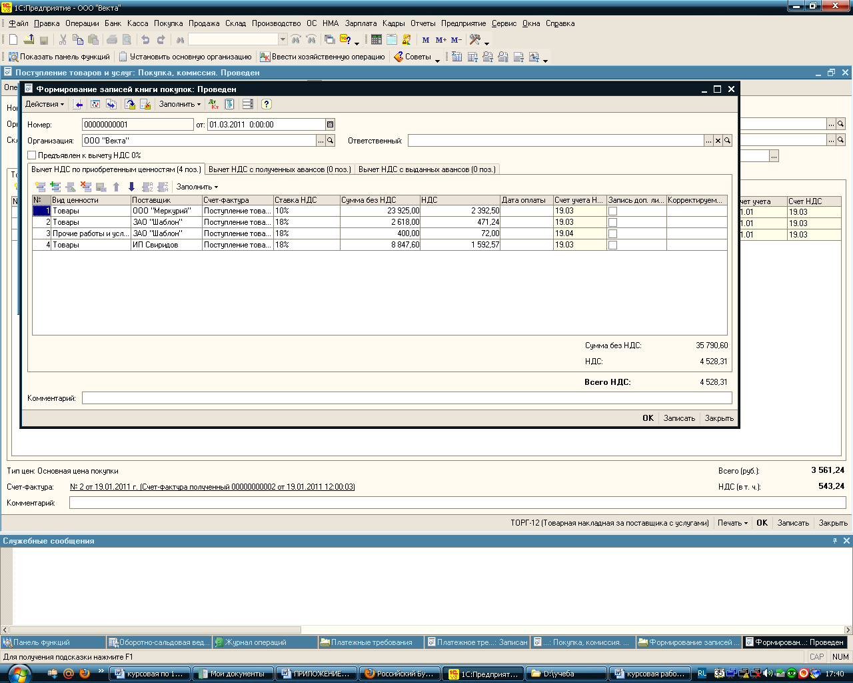Click the Windows Start button
This screenshot has height=683, width=853.
pyautogui.click(x=19, y=674)
